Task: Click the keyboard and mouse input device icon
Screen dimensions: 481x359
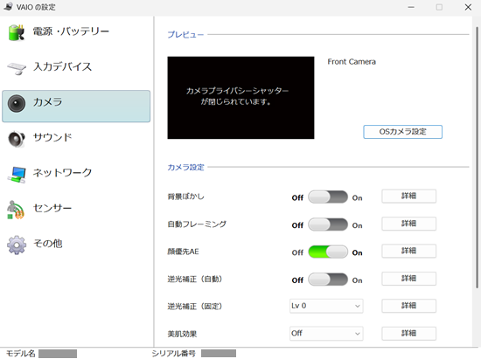Action: (17, 68)
